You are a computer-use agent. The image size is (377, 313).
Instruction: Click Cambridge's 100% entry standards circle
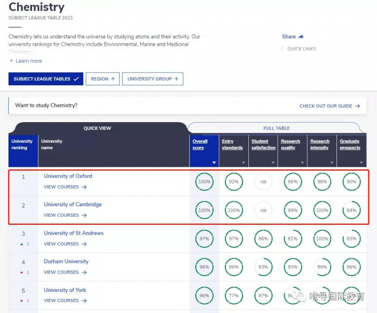click(234, 210)
